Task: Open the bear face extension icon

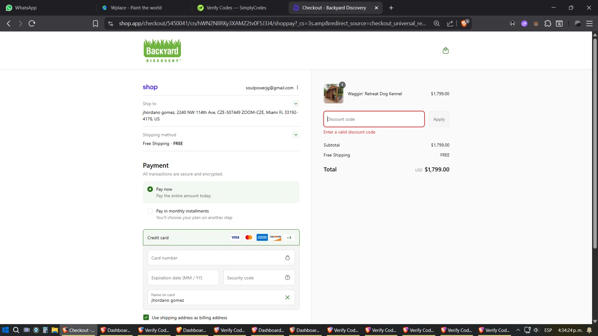Action: coord(536,23)
